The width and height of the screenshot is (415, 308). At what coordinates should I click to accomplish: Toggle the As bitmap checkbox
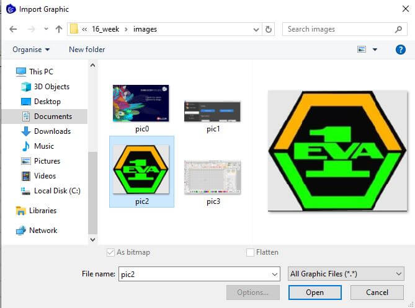point(110,252)
